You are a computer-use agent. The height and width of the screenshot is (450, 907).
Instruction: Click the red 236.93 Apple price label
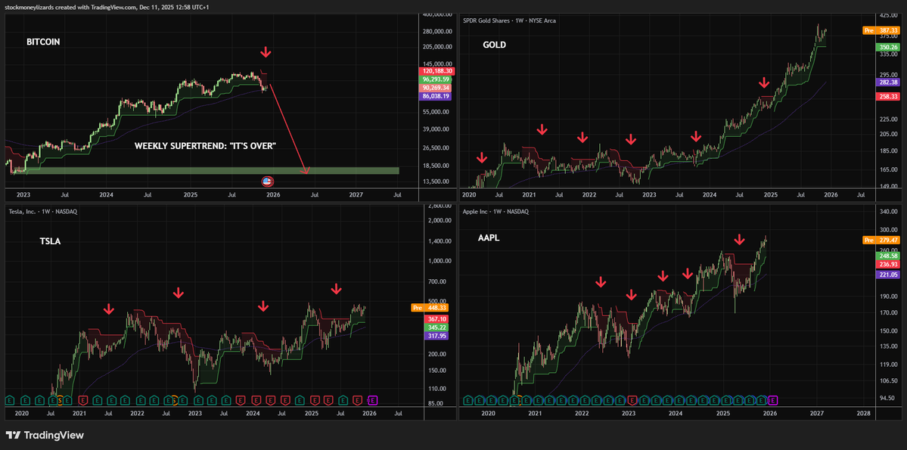[x=890, y=265]
